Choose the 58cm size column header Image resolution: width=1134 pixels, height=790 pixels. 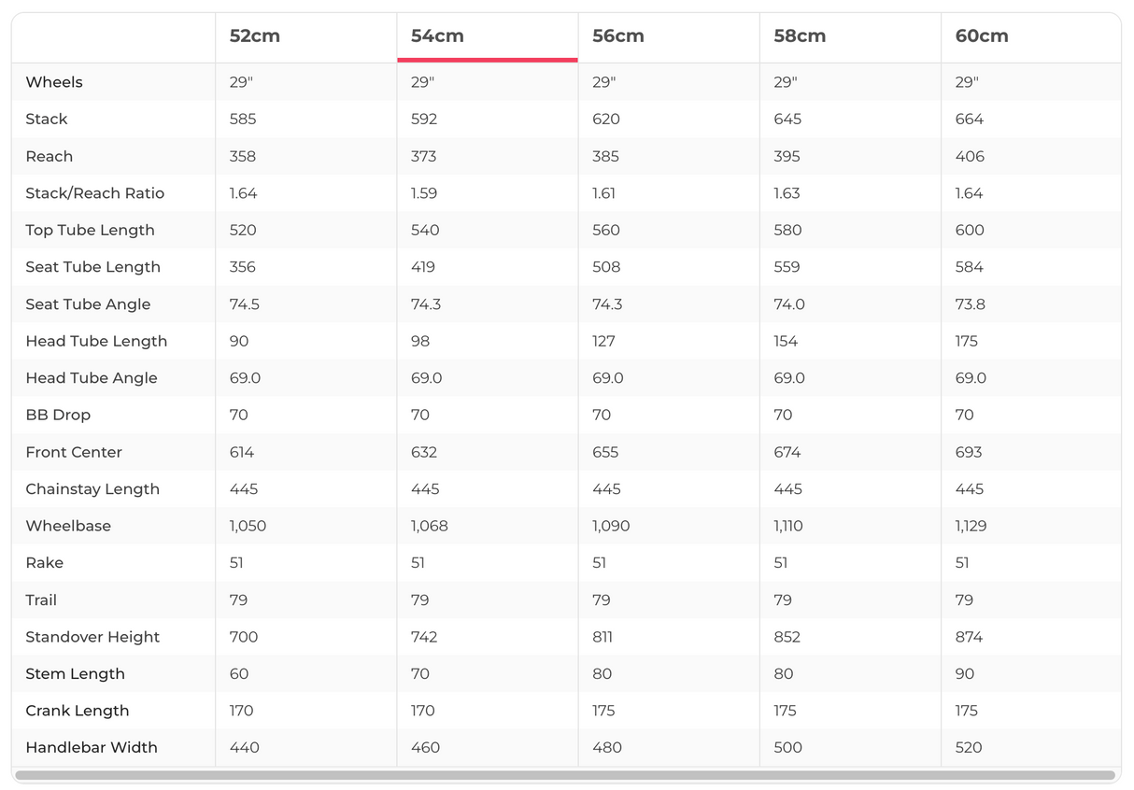pos(800,36)
